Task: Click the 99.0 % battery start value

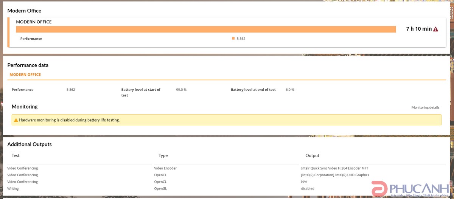Action: [x=181, y=90]
